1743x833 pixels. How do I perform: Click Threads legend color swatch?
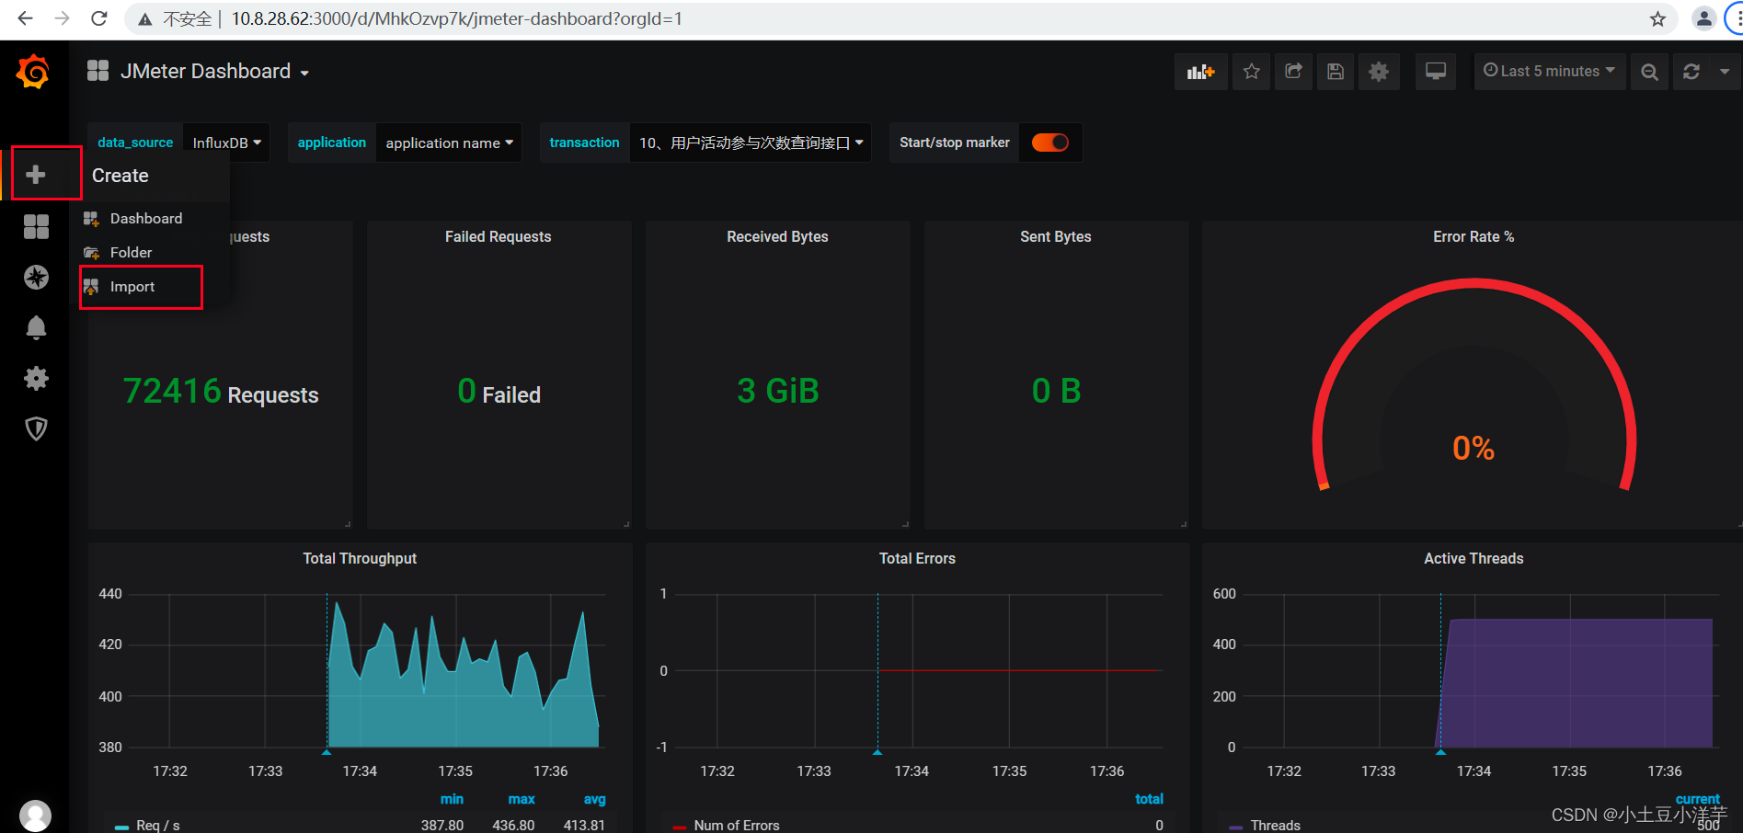click(x=1236, y=827)
